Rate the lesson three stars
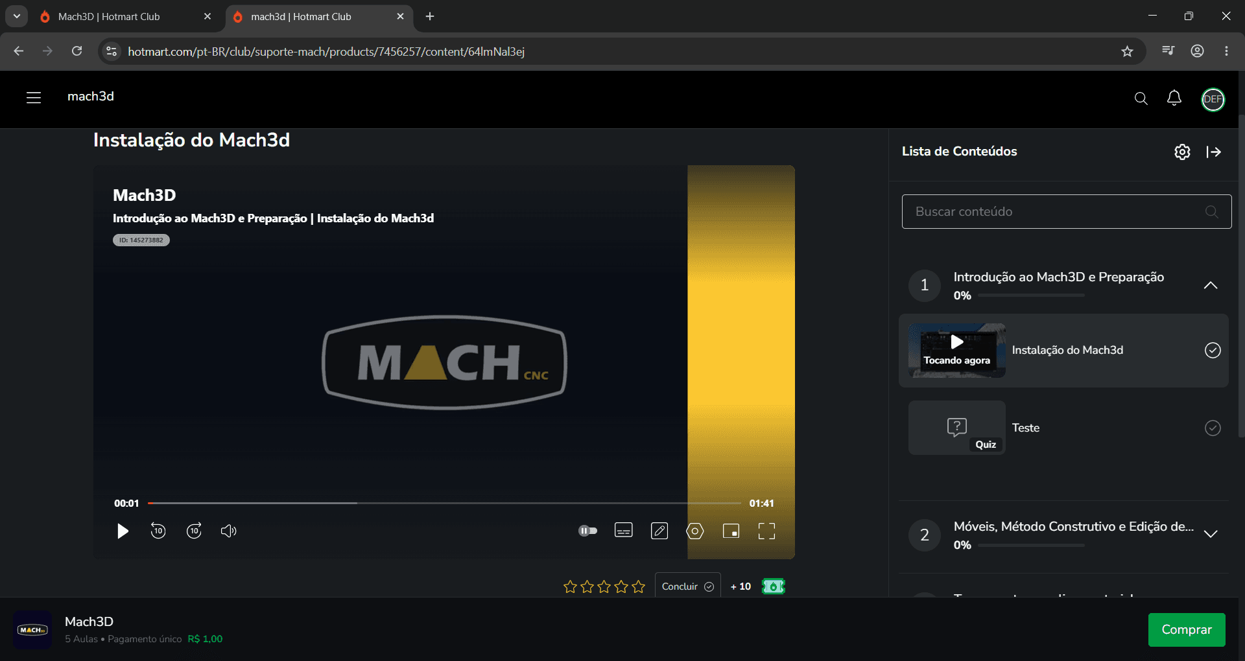This screenshot has height=661, width=1245. (x=604, y=586)
